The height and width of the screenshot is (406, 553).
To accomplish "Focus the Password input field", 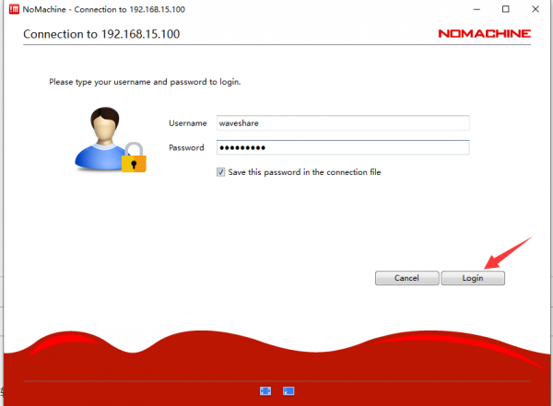I will tap(343, 147).
